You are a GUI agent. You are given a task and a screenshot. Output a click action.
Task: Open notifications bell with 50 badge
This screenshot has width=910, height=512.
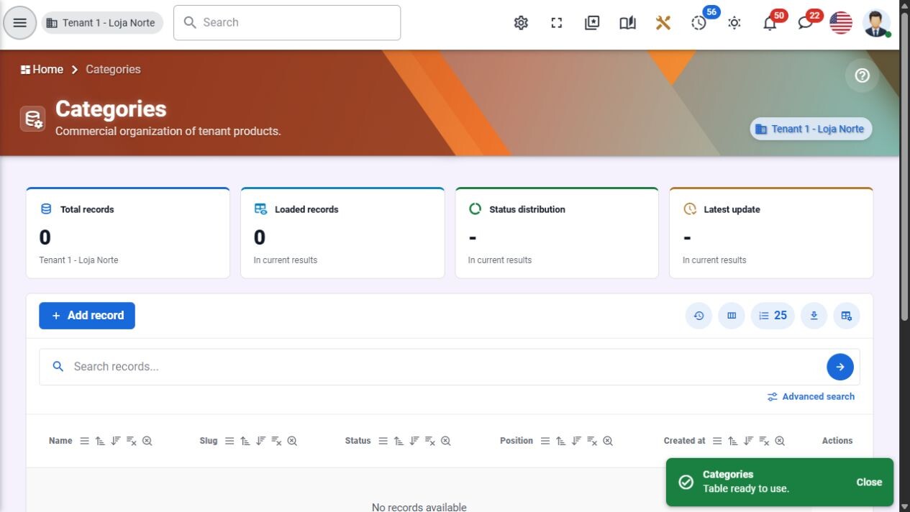click(770, 23)
